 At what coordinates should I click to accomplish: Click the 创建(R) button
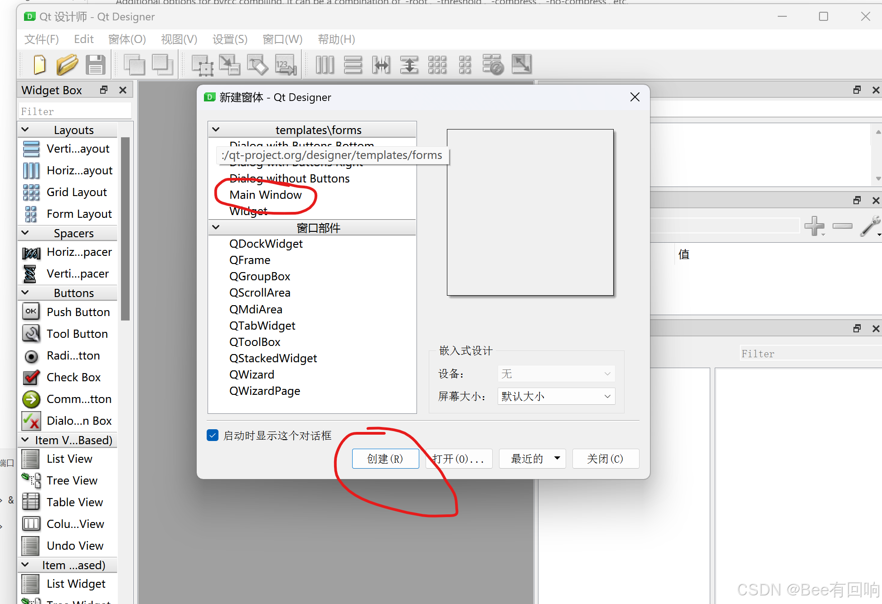[x=385, y=459]
